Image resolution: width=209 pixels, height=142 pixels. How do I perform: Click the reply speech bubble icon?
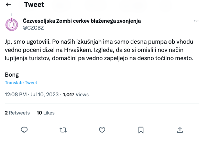pyautogui.click(x=24, y=130)
